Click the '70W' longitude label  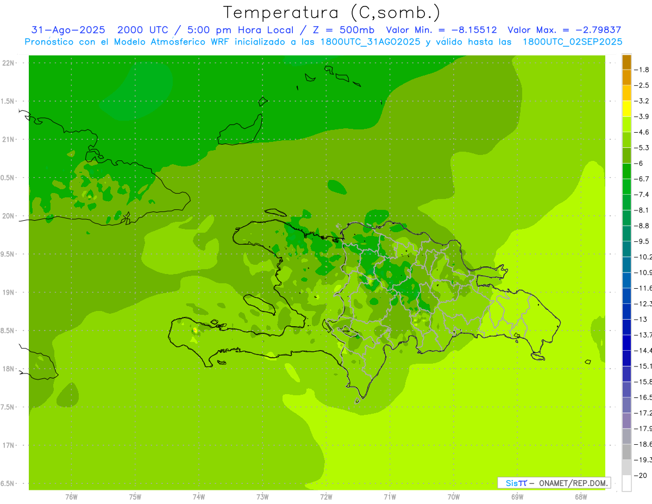(454, 497)
